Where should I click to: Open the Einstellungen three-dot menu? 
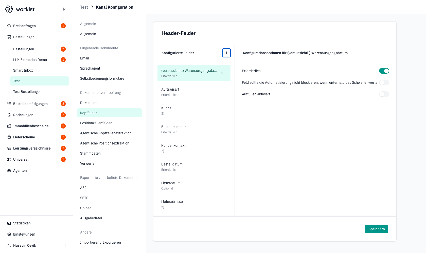coord(65,234)
